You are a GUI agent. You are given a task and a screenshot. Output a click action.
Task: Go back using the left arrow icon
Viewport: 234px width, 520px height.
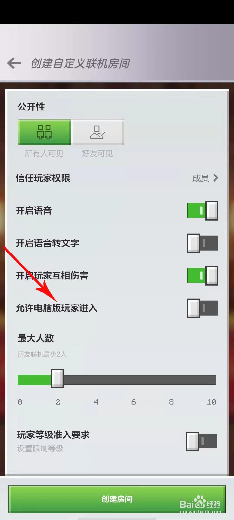point(14,63)
